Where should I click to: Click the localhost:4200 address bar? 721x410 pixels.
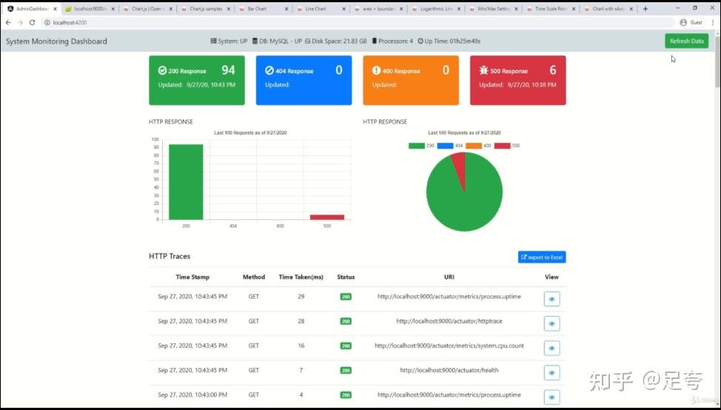pos(359,22)
